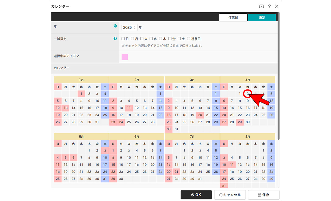Tick the 祝祭日 holiday checkbox
Image resolution: width=331 pixels, height=201 pixels.
pyautogui.click(x=189, y=39)
